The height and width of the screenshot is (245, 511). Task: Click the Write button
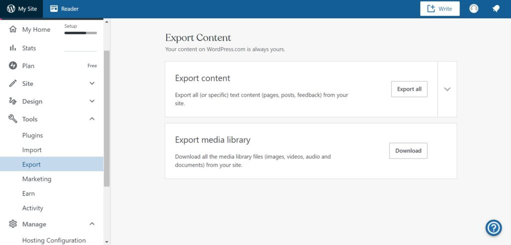click(440, 9)
